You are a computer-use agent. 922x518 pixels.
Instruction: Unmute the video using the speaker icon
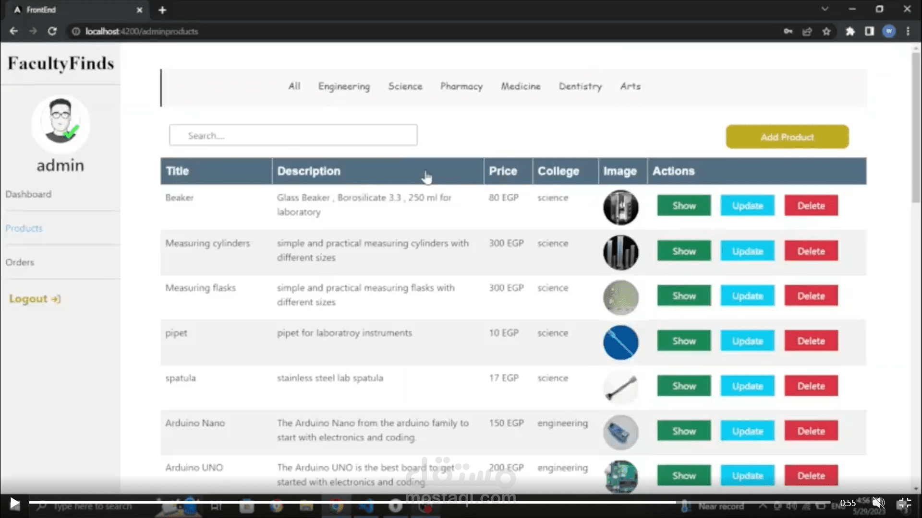pos(878,503)
